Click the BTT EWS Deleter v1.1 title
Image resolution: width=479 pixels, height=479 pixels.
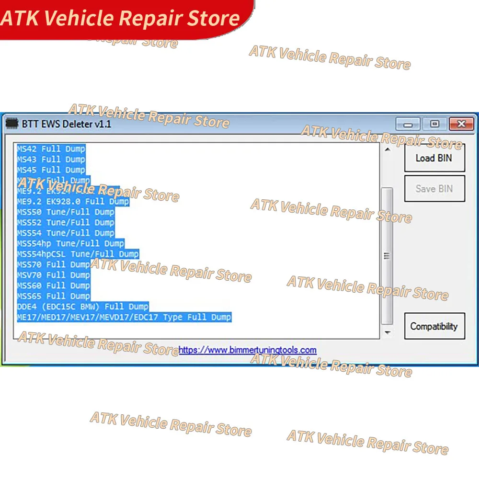tap(66, 124)
